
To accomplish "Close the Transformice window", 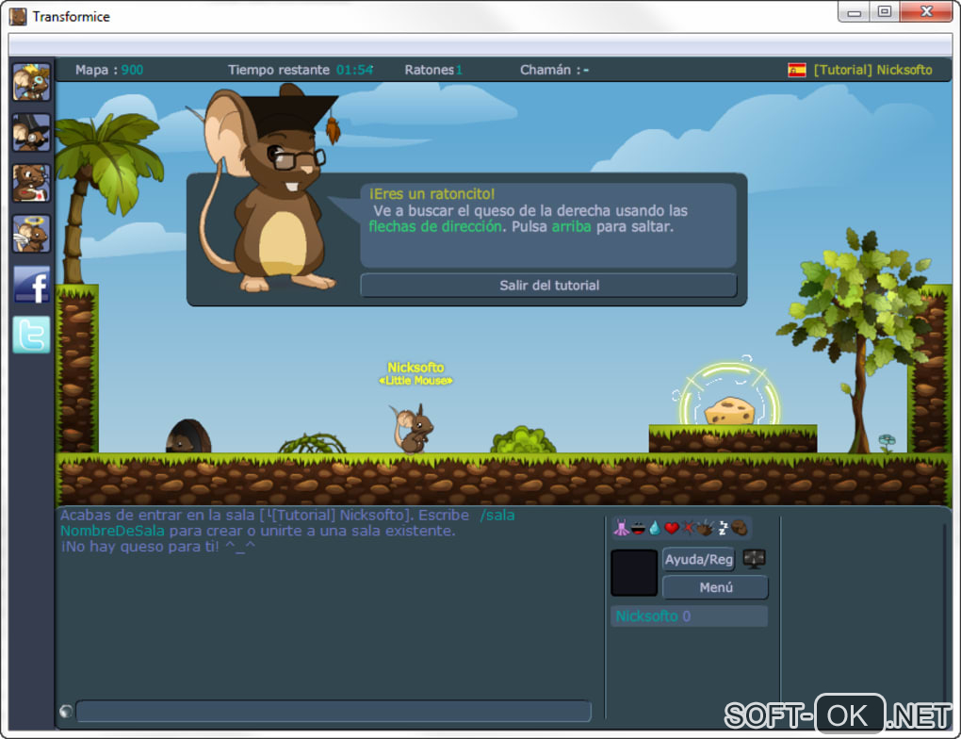I will (927, 11).
